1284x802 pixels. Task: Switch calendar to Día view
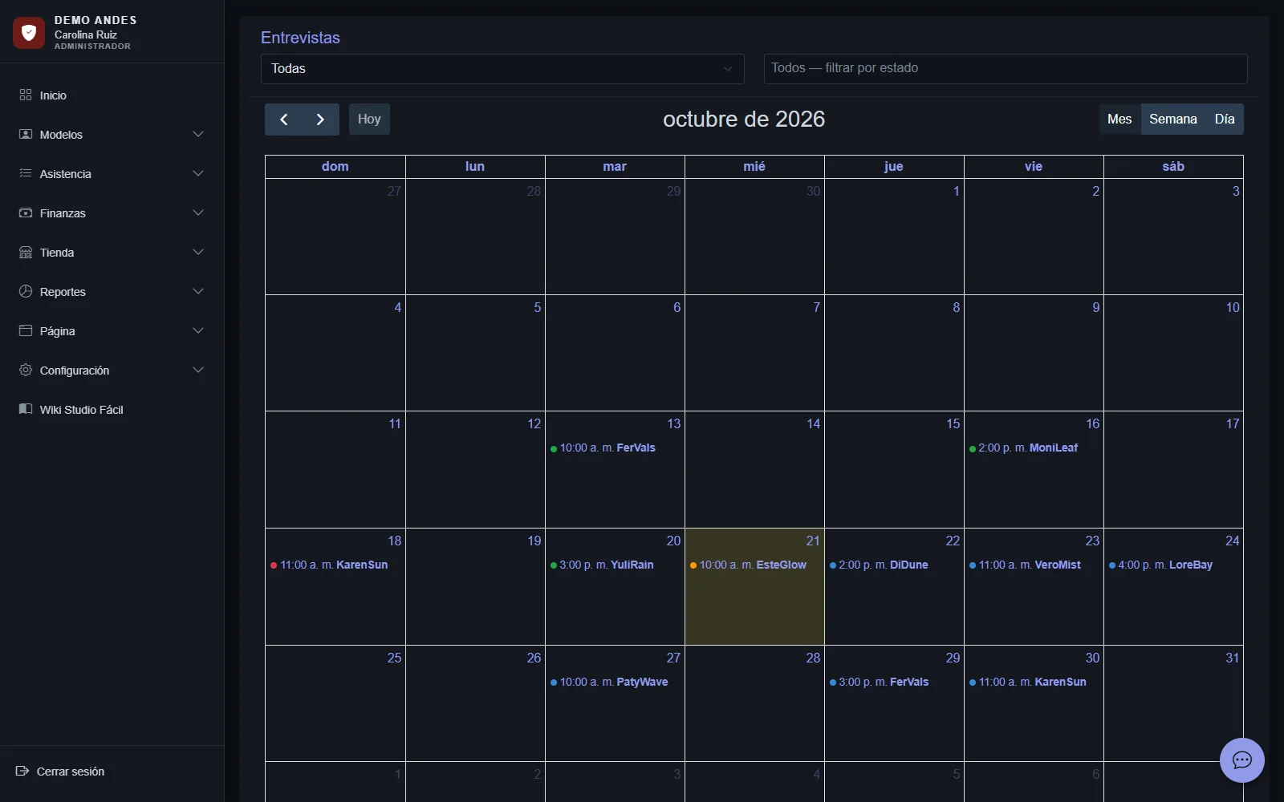[x=1225, y=119]
